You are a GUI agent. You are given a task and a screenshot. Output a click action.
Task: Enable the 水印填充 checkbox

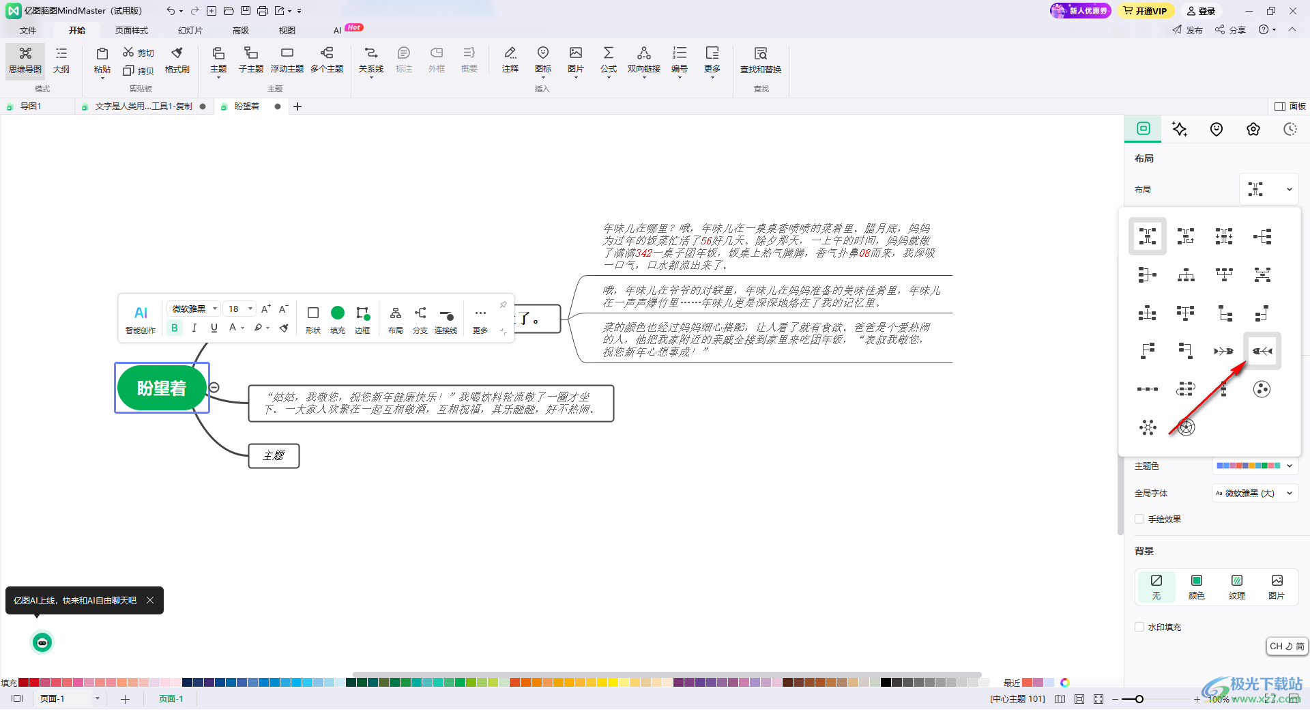tap(1139, 627)
